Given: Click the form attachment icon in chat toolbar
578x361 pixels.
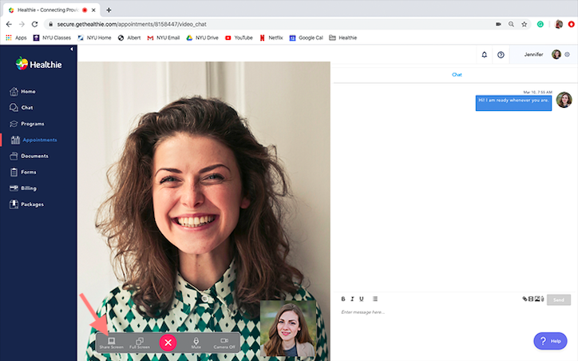Looking at the screenshot, I should (x=531, y=299).
